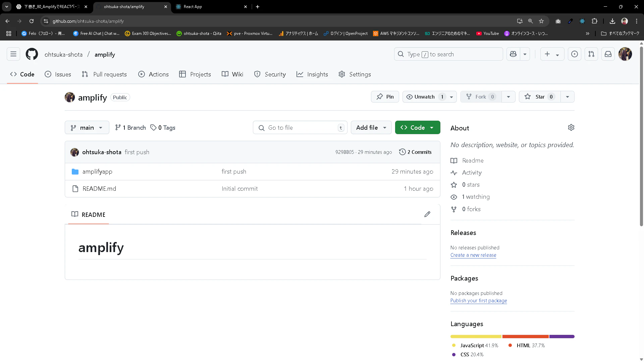Viewport: 644px width, 362px height.
Task: Open the browser extensions puzzle icon
Action: pos(594,21)
